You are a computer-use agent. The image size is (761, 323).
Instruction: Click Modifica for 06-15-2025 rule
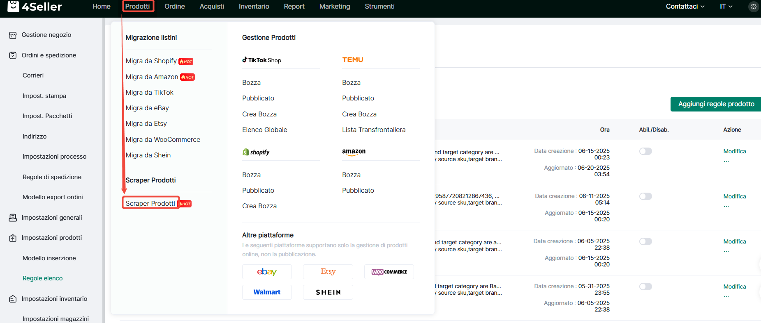pos(735,151)
